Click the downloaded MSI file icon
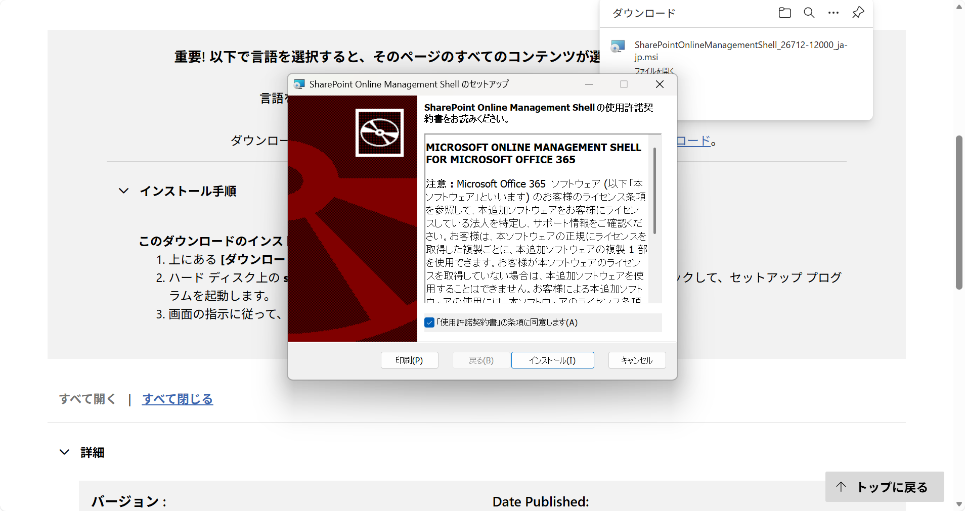965x511 pixels. [618, 47]
